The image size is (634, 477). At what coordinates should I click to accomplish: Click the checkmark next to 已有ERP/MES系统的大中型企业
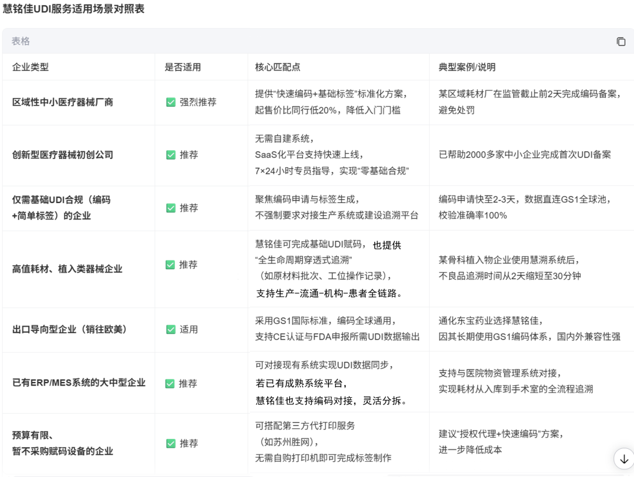170,383
